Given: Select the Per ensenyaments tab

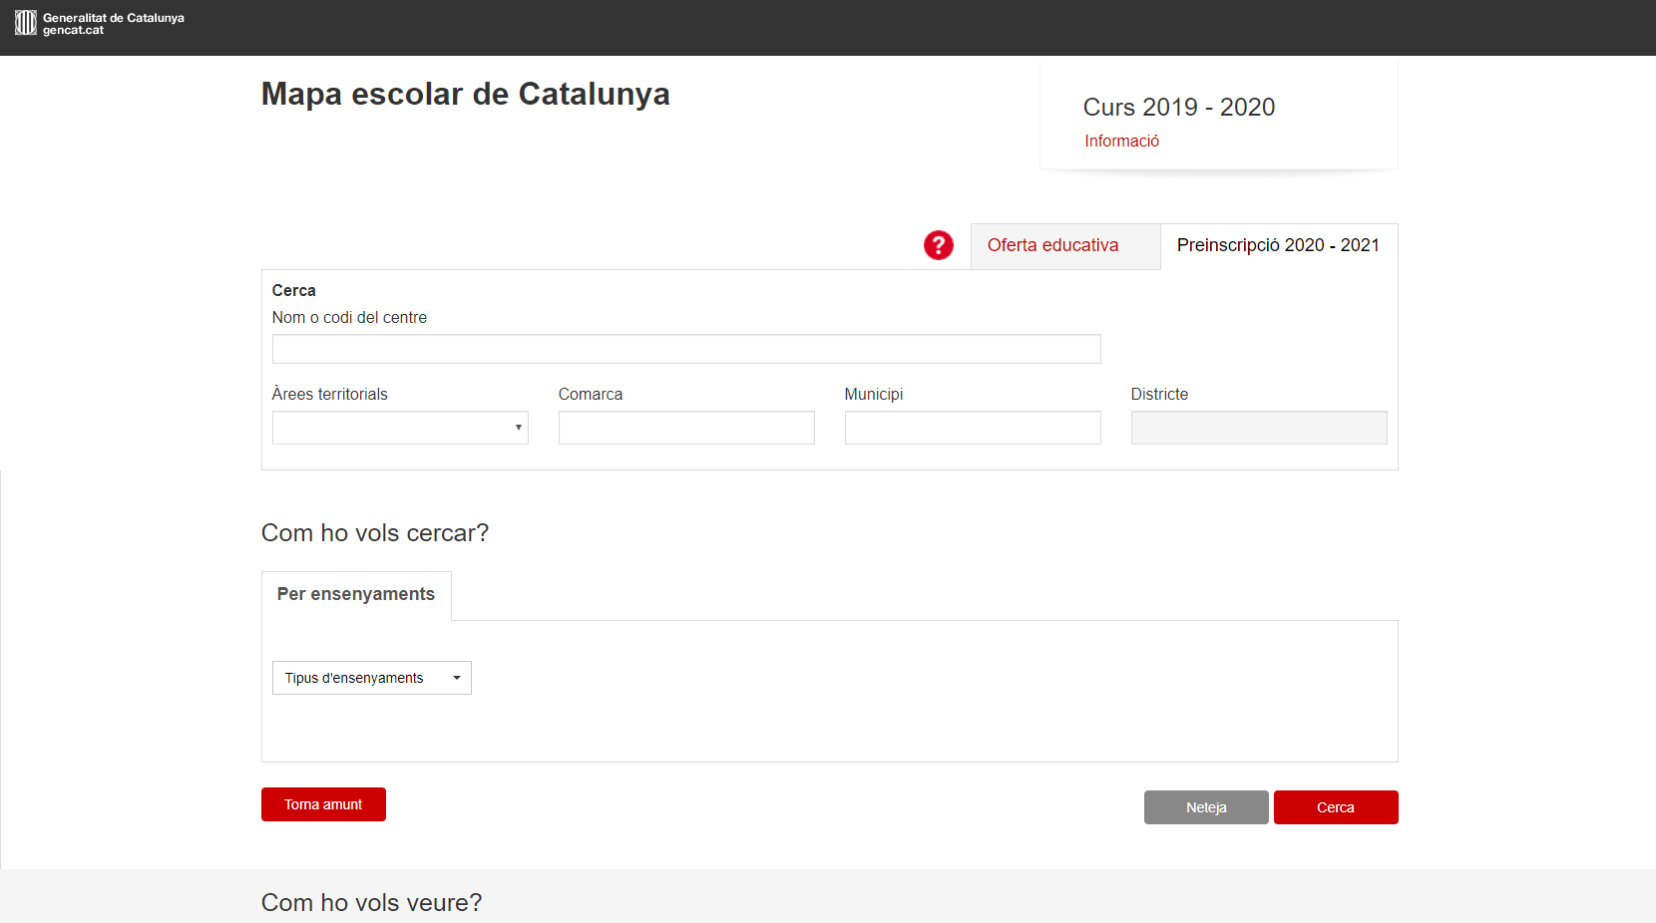Looking at the screenshot, I should coord(356,595).
